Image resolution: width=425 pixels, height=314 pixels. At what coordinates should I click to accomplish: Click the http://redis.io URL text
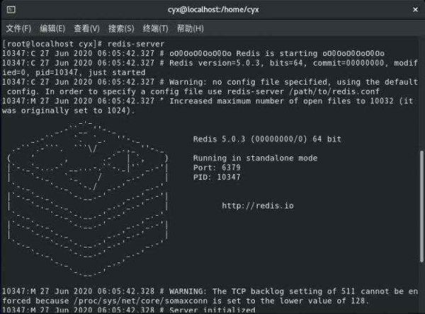tap(258, 206)
